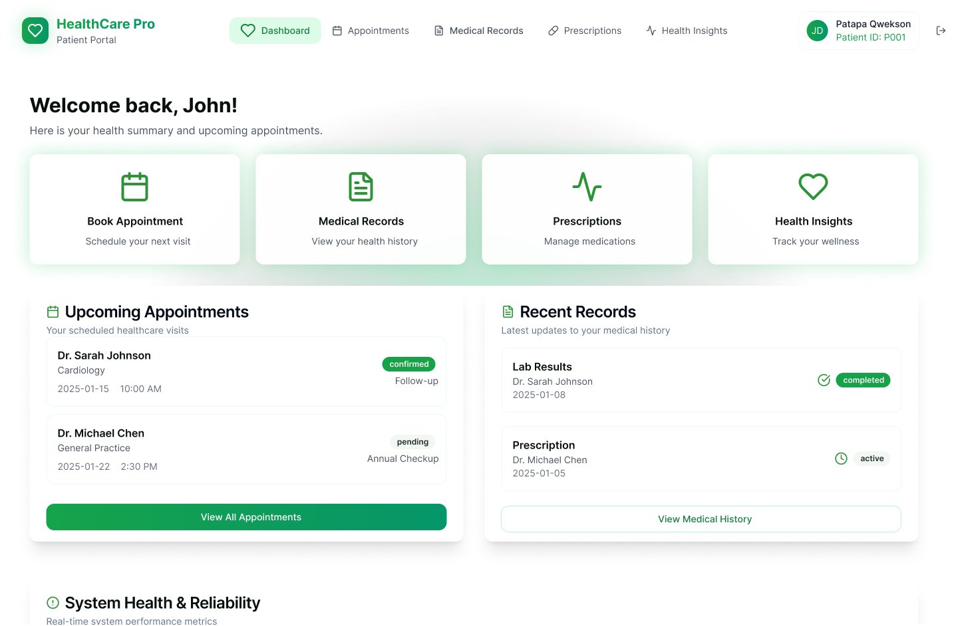Click the clock icon beside active badge
The image size is (958, 626).
coord(841,459)
